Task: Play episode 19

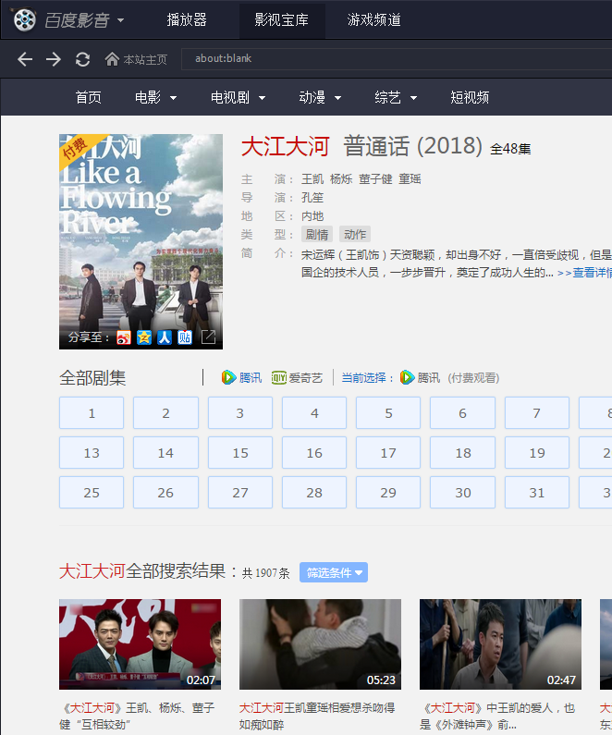Action: point(536,453)
